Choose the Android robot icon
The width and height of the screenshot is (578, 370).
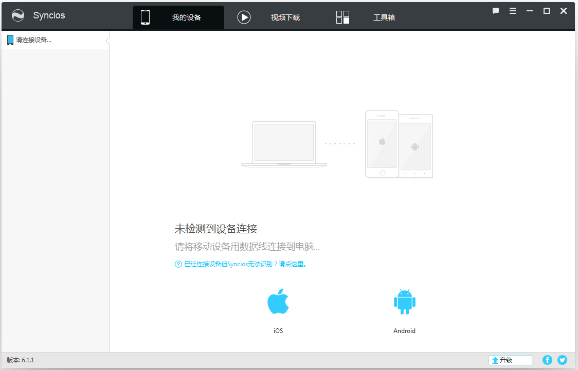(x=404, y=302)
